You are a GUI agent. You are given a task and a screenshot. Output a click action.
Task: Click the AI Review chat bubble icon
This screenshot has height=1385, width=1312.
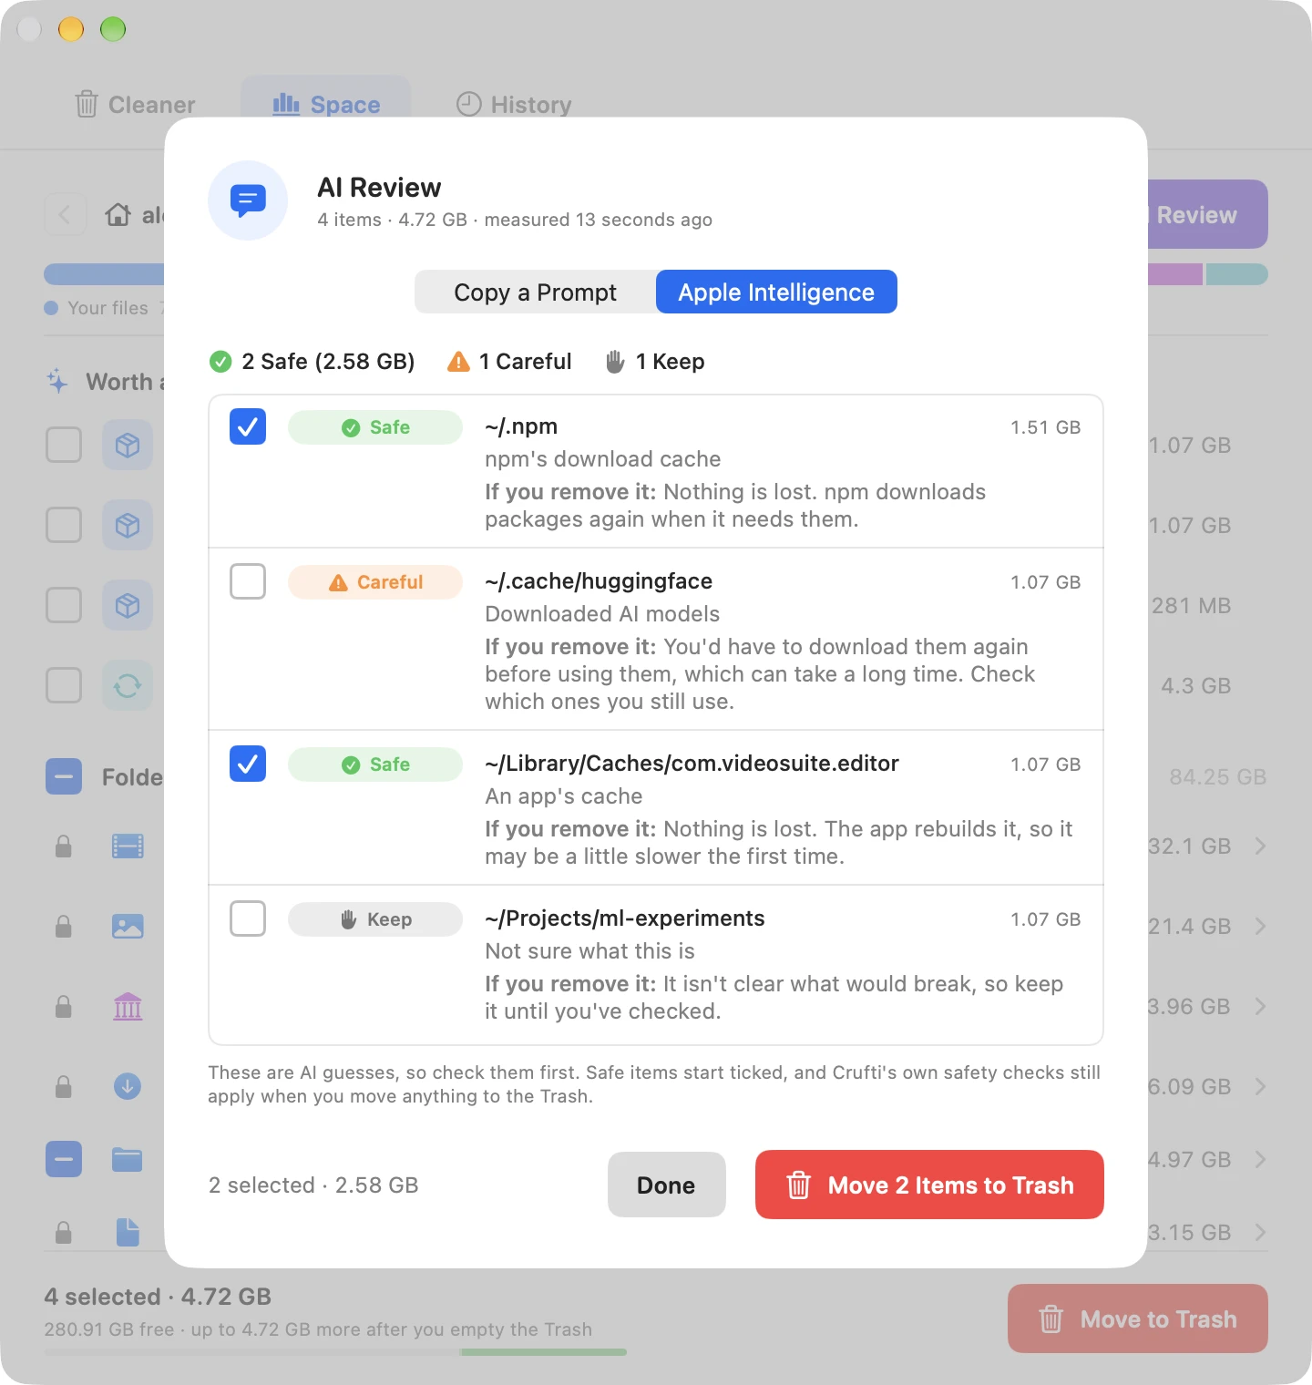248,200
